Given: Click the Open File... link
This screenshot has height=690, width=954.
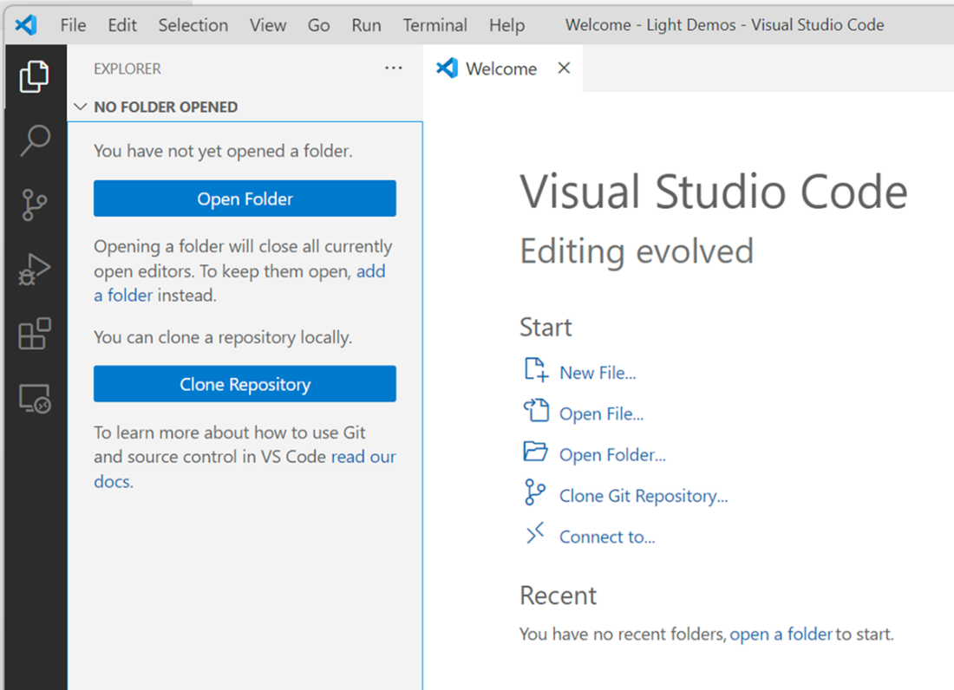Looking at the screenshot, I should tap(602, 414).
